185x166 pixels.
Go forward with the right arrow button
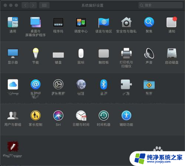tap(33, 5)
